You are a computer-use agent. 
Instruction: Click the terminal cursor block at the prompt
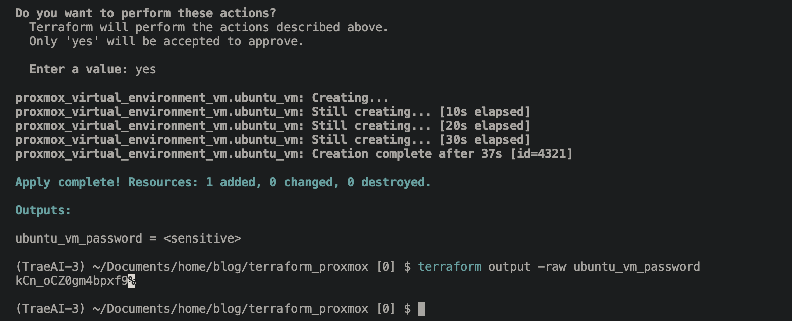421,308
